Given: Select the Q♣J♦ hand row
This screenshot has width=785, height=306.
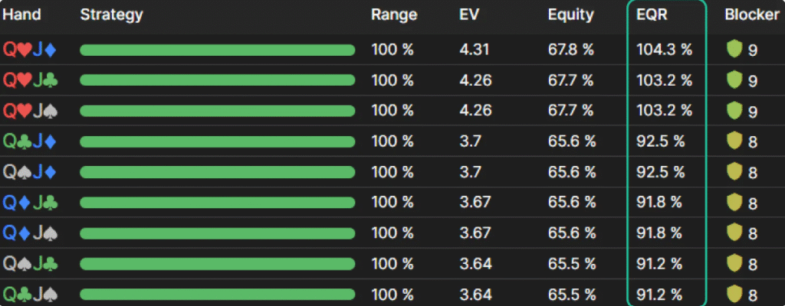Looking at the screenshot, I should coord(392,142).
